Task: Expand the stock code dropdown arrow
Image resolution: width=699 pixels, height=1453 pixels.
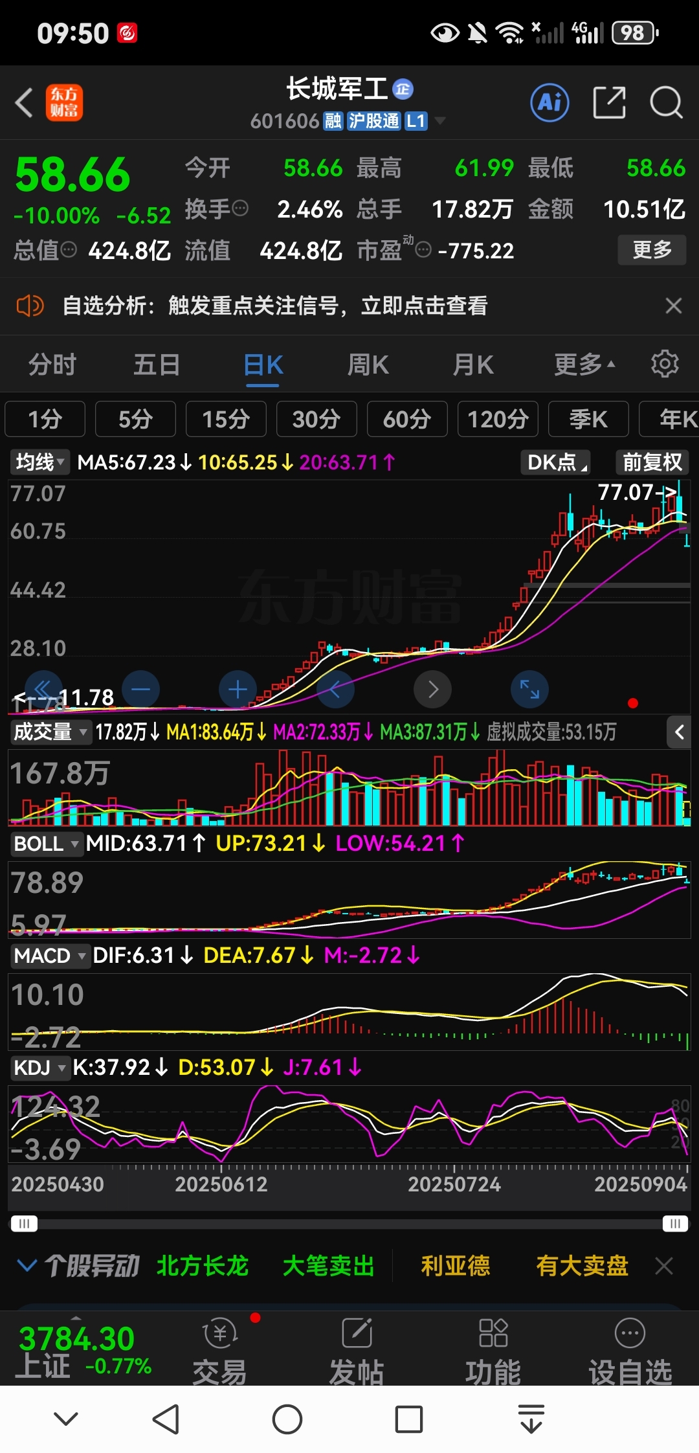Action: click(x=439, y=120)
